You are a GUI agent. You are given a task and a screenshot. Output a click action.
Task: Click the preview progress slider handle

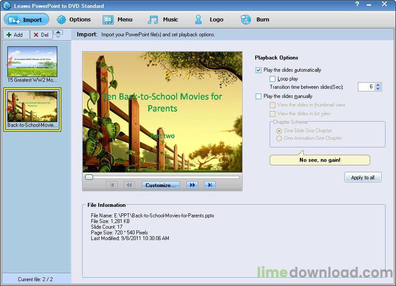[89, 177]
